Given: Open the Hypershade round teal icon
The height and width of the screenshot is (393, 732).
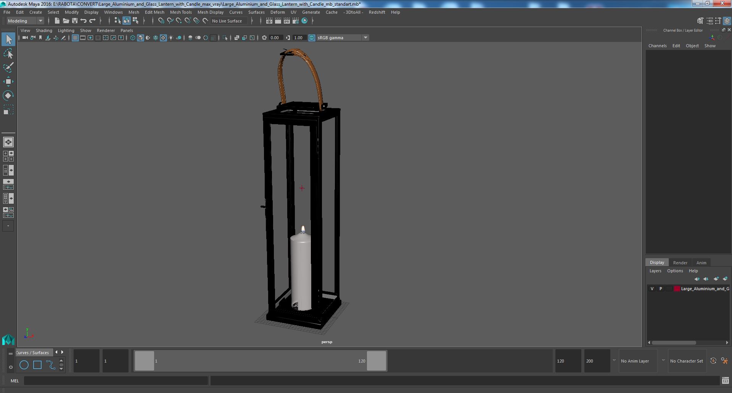Looking at the screenshot, I should point(304,21).
